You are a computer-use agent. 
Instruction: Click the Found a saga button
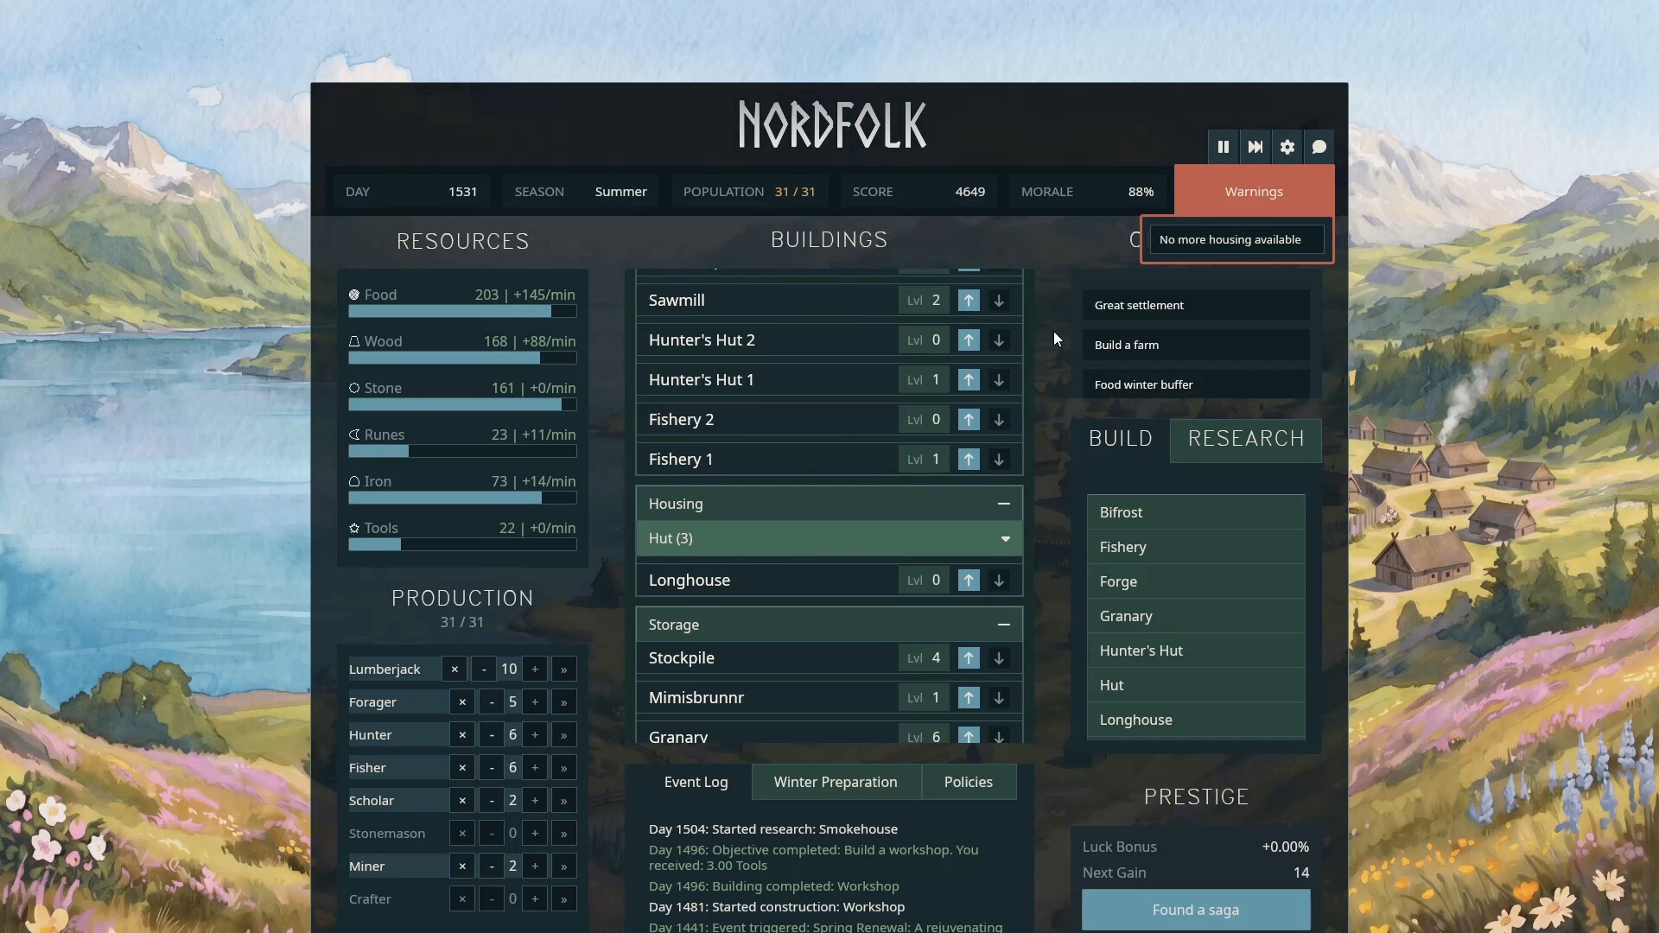point(1196,910)
